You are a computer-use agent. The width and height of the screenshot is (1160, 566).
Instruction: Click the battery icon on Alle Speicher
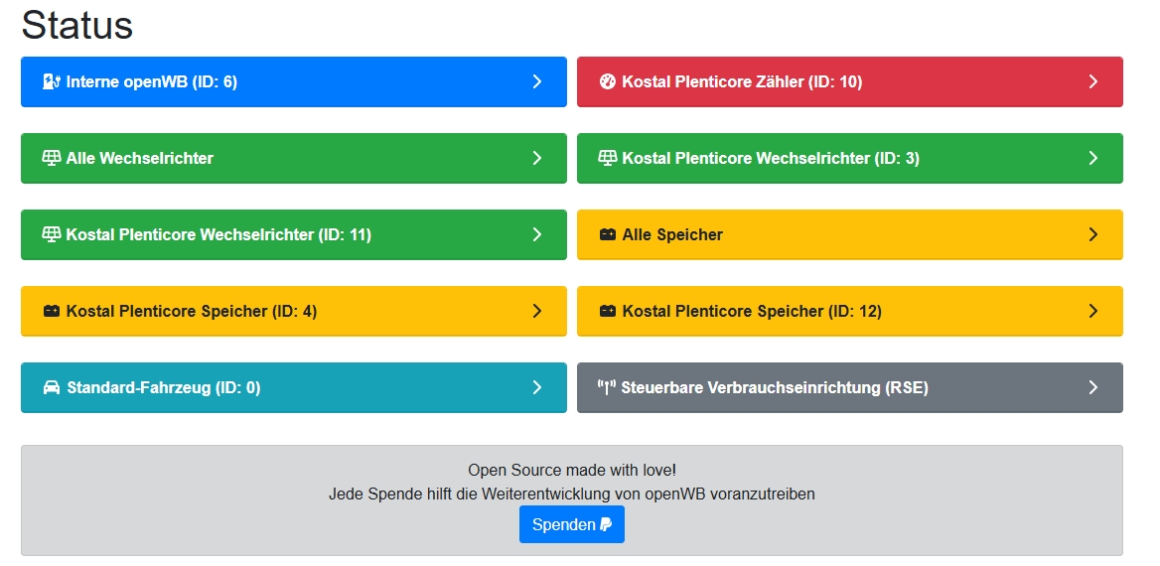(608, 234)
